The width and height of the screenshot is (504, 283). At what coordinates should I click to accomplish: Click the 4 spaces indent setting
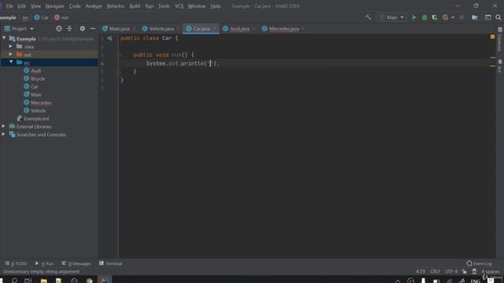click(x=490, y=271)
